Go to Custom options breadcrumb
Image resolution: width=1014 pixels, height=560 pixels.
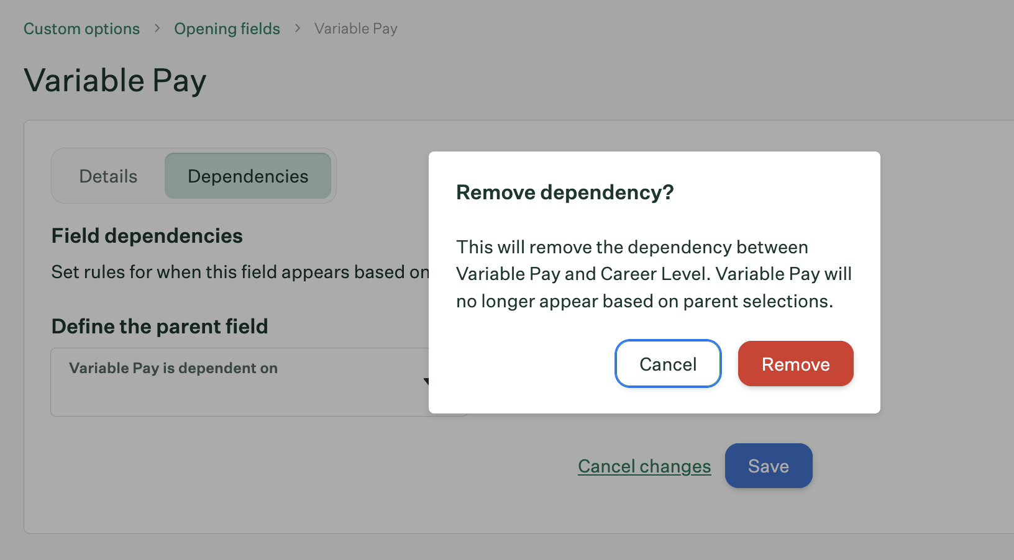click(81, 29)
